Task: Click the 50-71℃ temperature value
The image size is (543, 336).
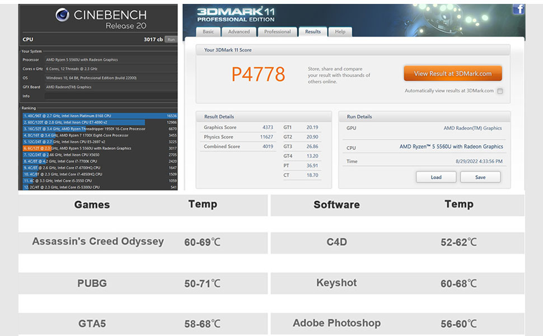Action: [202, 284]
